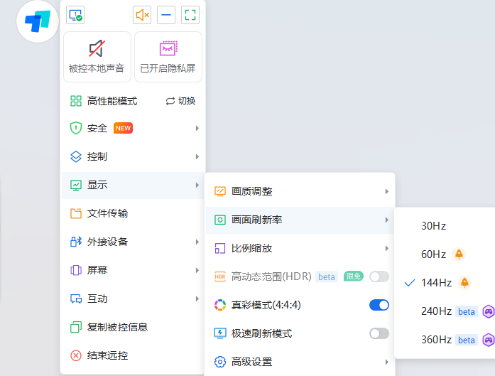Click the orange folder 文件传输 icon
Image resolution: width=495 pixels, height=376 pixels.
pos(76,214)
